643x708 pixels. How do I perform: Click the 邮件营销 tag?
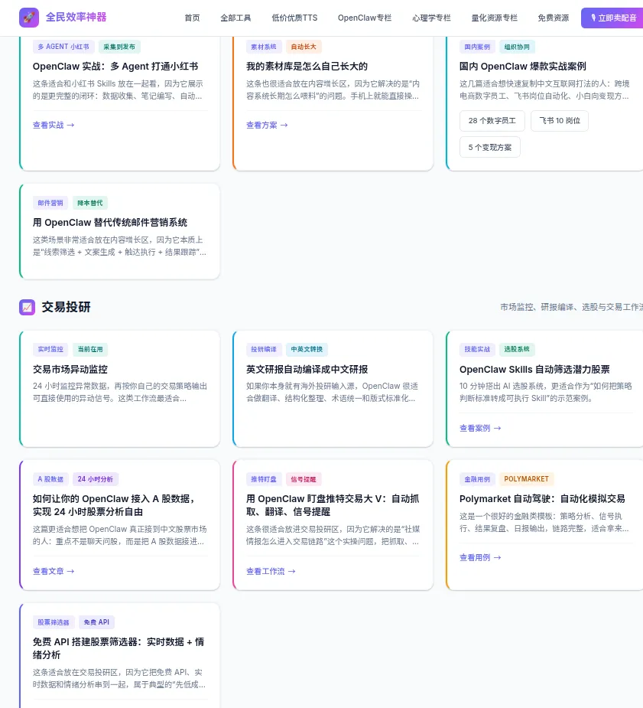point(50,203)
